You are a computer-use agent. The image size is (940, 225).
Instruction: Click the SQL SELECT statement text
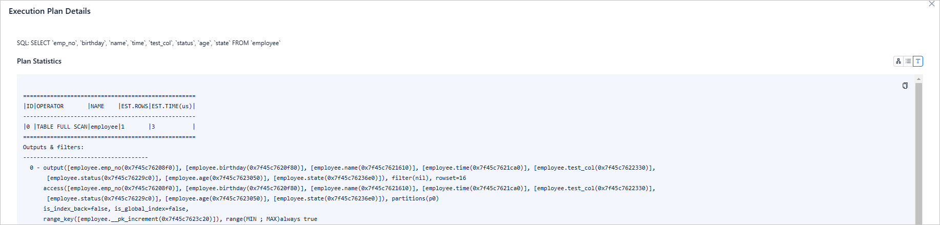149,43
